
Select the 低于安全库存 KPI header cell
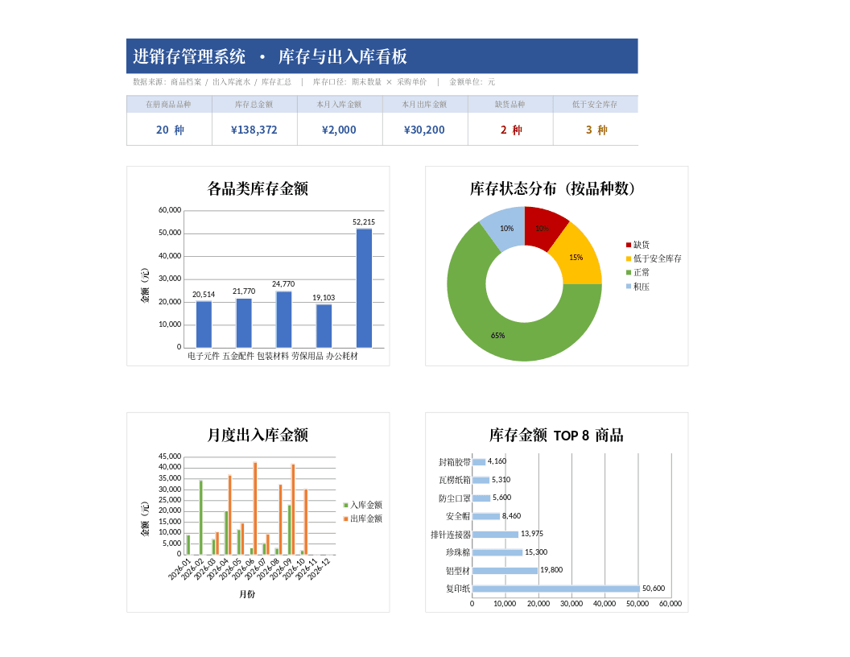tap(595, 104)
